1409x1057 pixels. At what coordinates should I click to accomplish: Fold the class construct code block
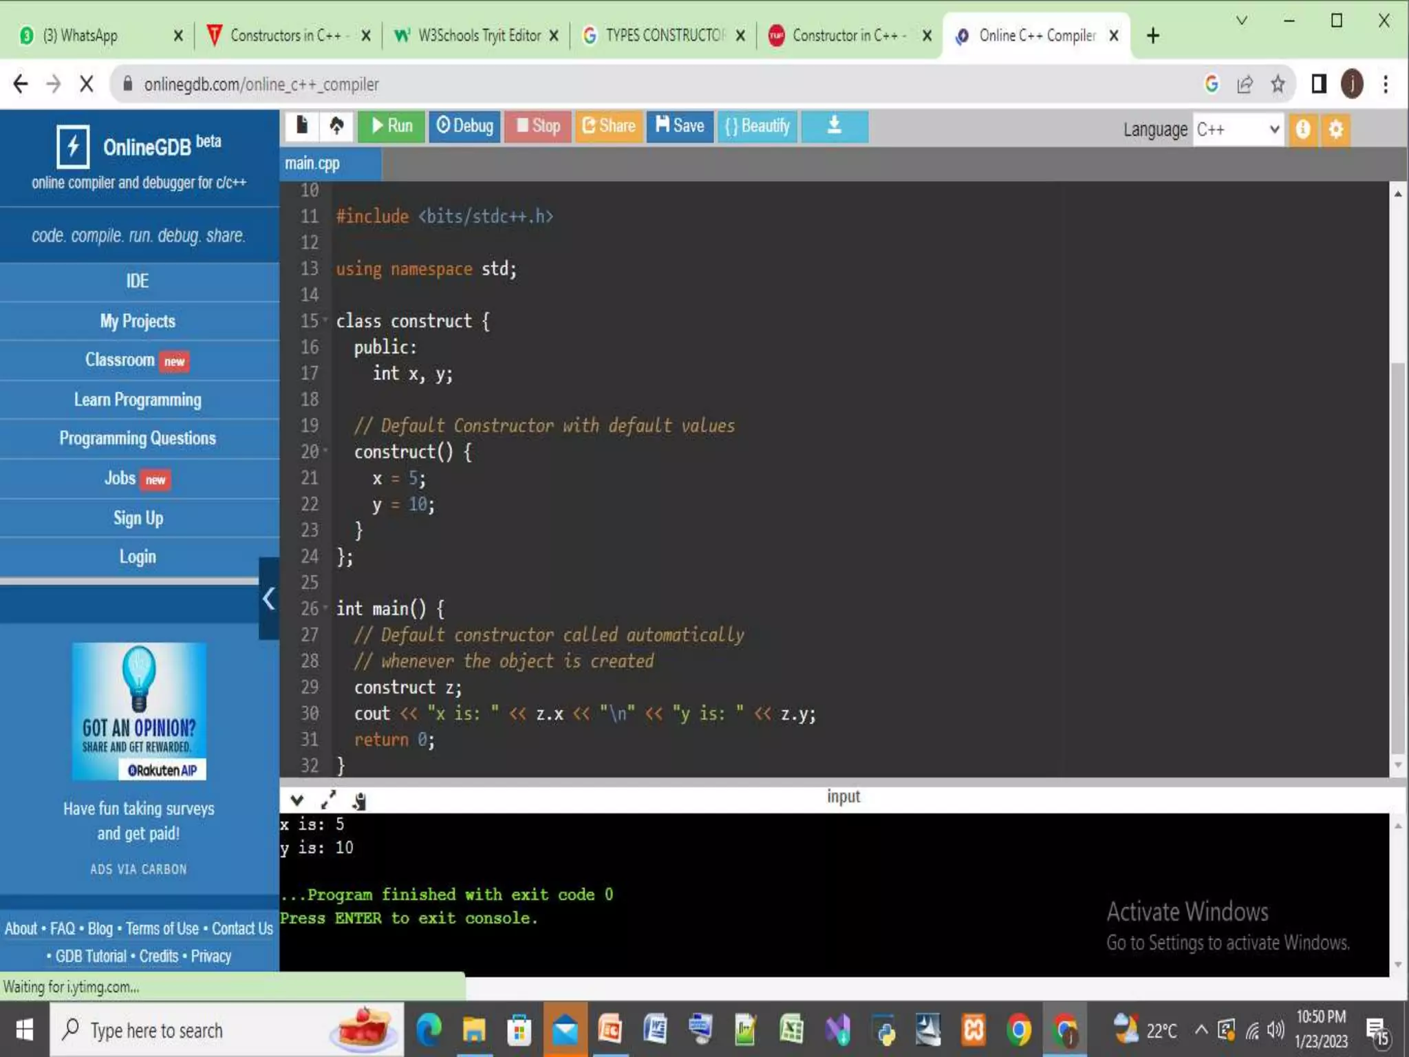pyautogui.click(x=325, y=320)
